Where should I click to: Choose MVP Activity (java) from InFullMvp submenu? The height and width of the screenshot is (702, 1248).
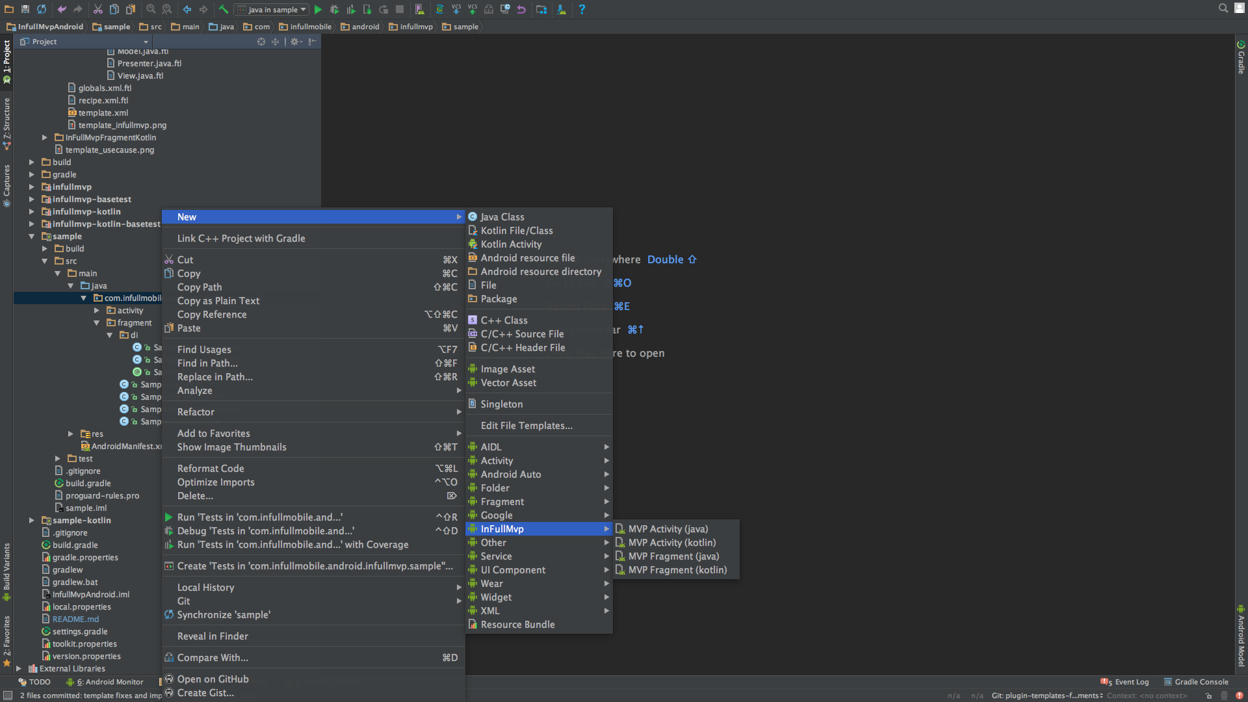pyautogui.click(x=676, y=529)
